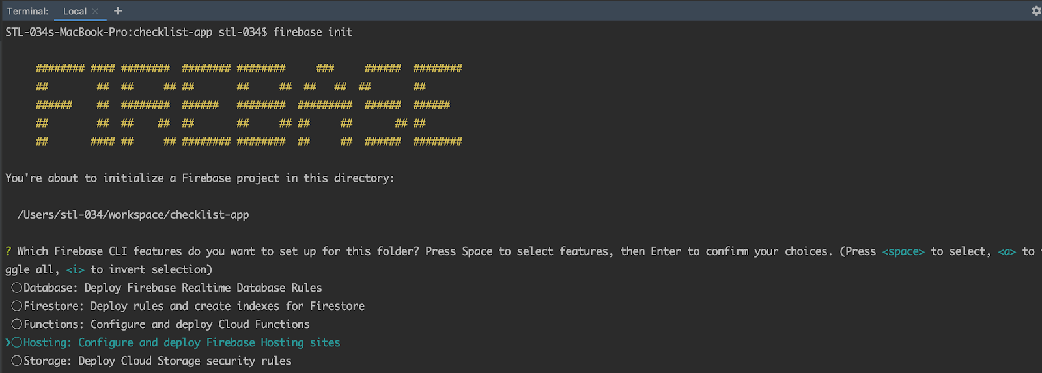
Task: Click the "firebase init" command text
Action: coord(313,32)
